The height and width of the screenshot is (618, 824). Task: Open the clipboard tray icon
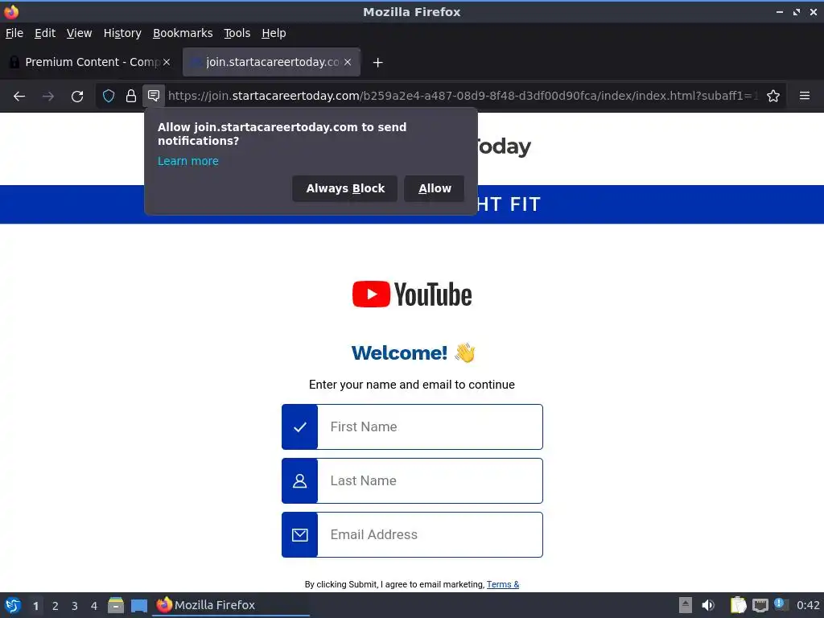[x=738, y=605]
